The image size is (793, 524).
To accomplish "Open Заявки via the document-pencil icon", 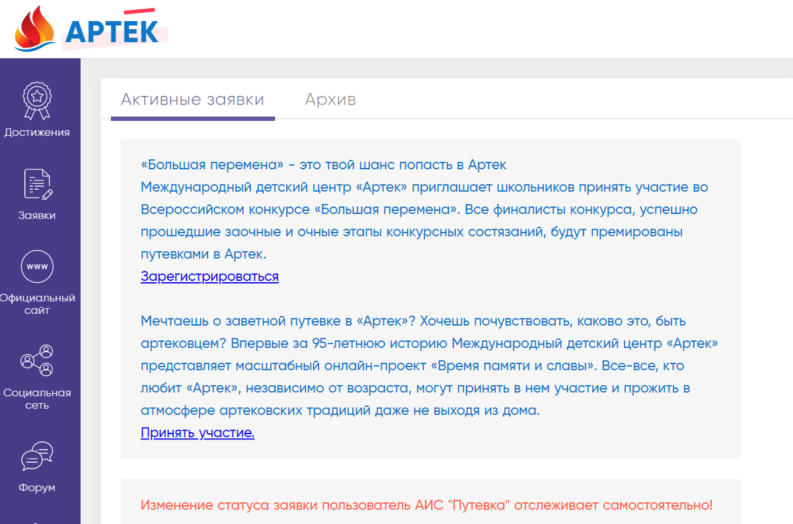I will [38, 185].
